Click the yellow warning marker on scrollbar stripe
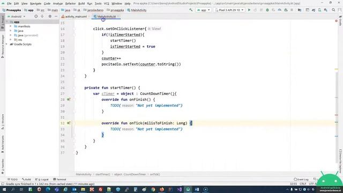The height and width of the screenshot is (193, 343). (x=337, y=69)
